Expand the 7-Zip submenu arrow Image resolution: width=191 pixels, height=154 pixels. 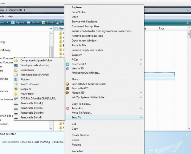click(141, 59)
